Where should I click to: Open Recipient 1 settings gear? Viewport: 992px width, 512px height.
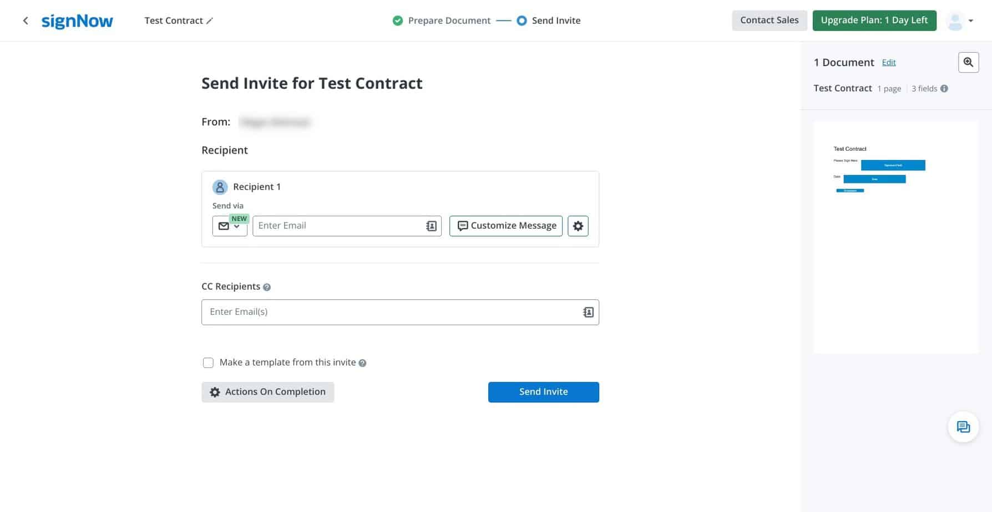click(578, 226)
